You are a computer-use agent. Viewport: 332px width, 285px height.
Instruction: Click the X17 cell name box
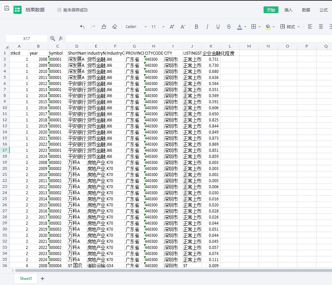click(27, 39)
